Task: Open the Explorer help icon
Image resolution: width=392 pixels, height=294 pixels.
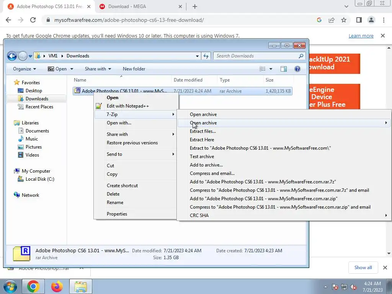Action: click(297, 69)
